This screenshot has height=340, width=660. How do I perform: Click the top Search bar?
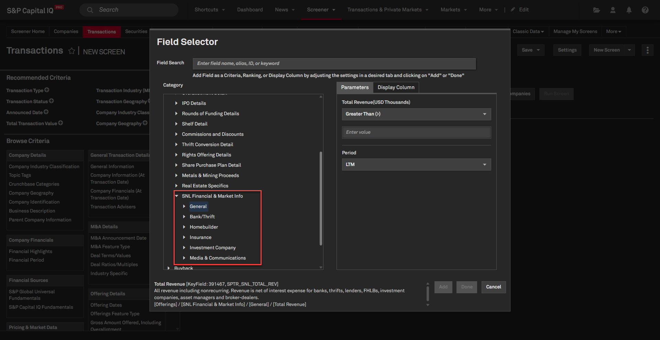129,10
